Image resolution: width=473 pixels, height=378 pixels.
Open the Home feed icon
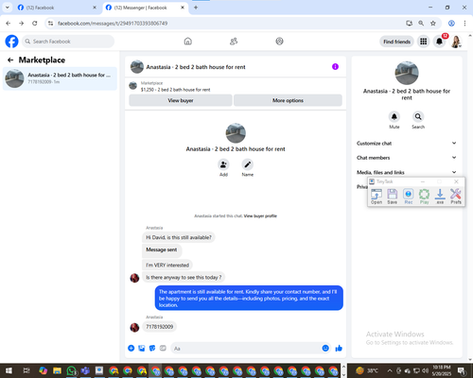pos(188,42)
